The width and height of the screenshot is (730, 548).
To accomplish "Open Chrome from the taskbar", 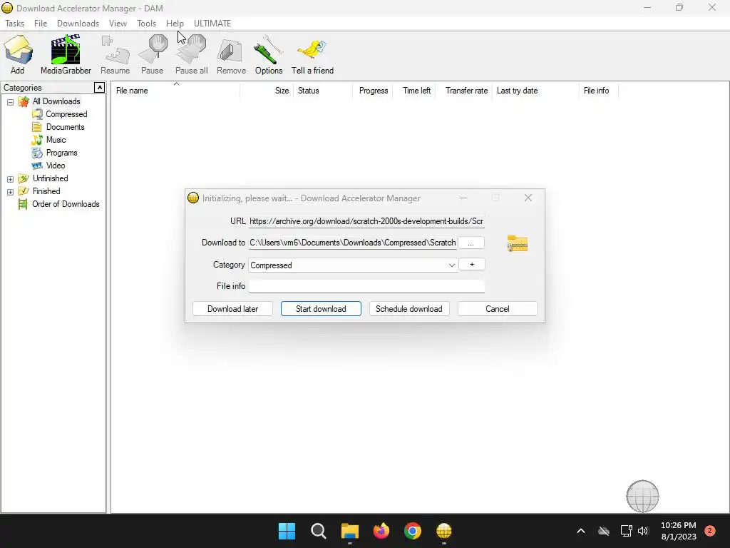I will 413,531.
